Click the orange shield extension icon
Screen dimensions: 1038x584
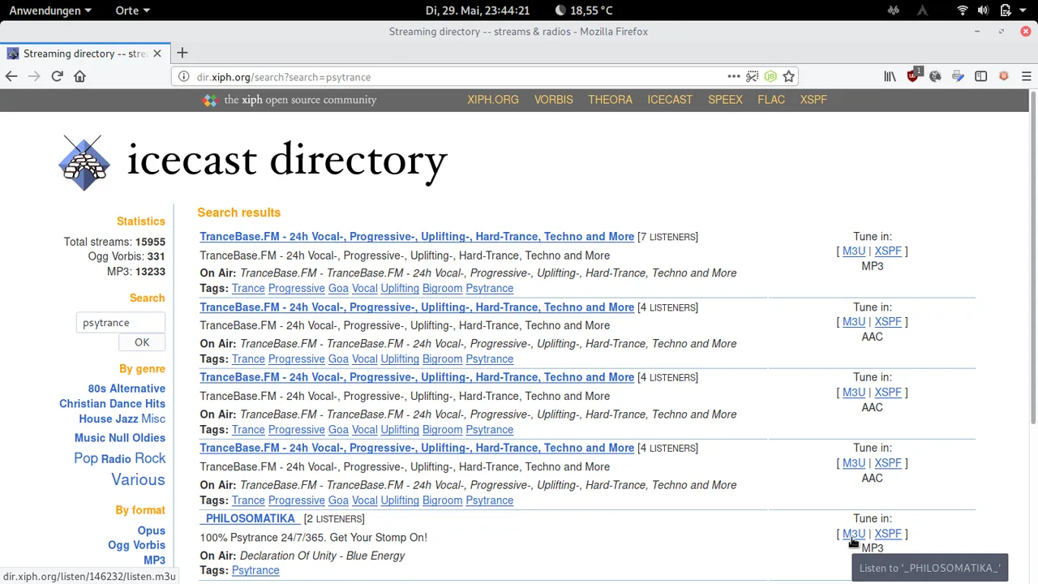(x=1004, y=76)
